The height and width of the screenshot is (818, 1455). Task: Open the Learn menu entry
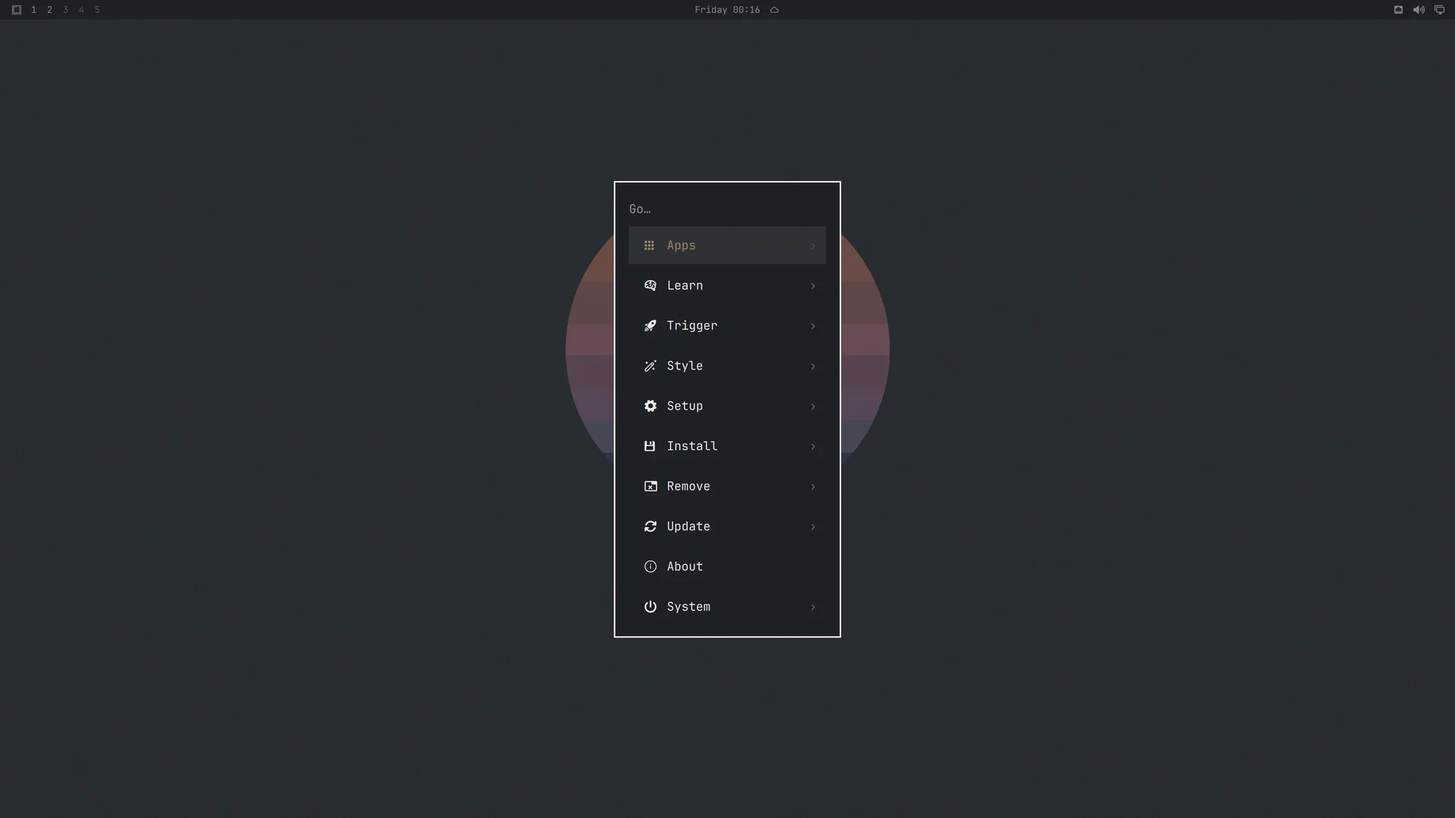[727, 286]
